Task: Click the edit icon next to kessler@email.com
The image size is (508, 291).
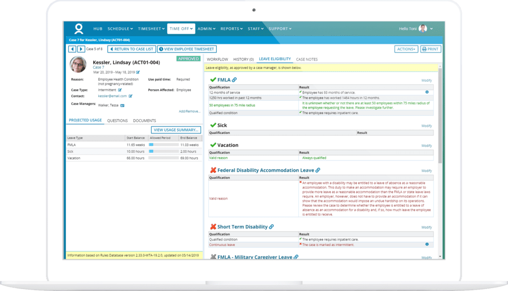Action: tap(130, 96)
